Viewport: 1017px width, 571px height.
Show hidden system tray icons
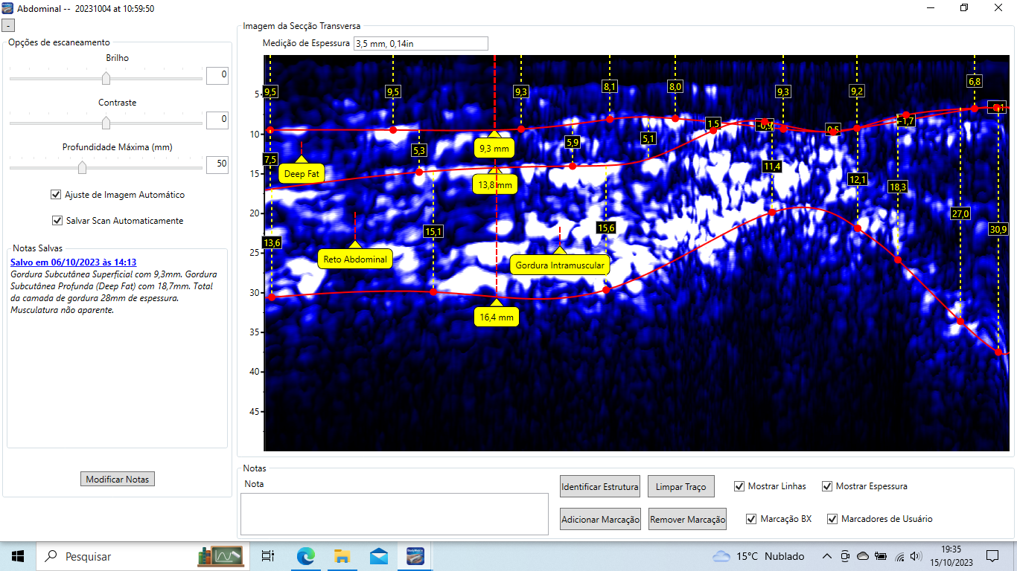[x=826, y=556]
